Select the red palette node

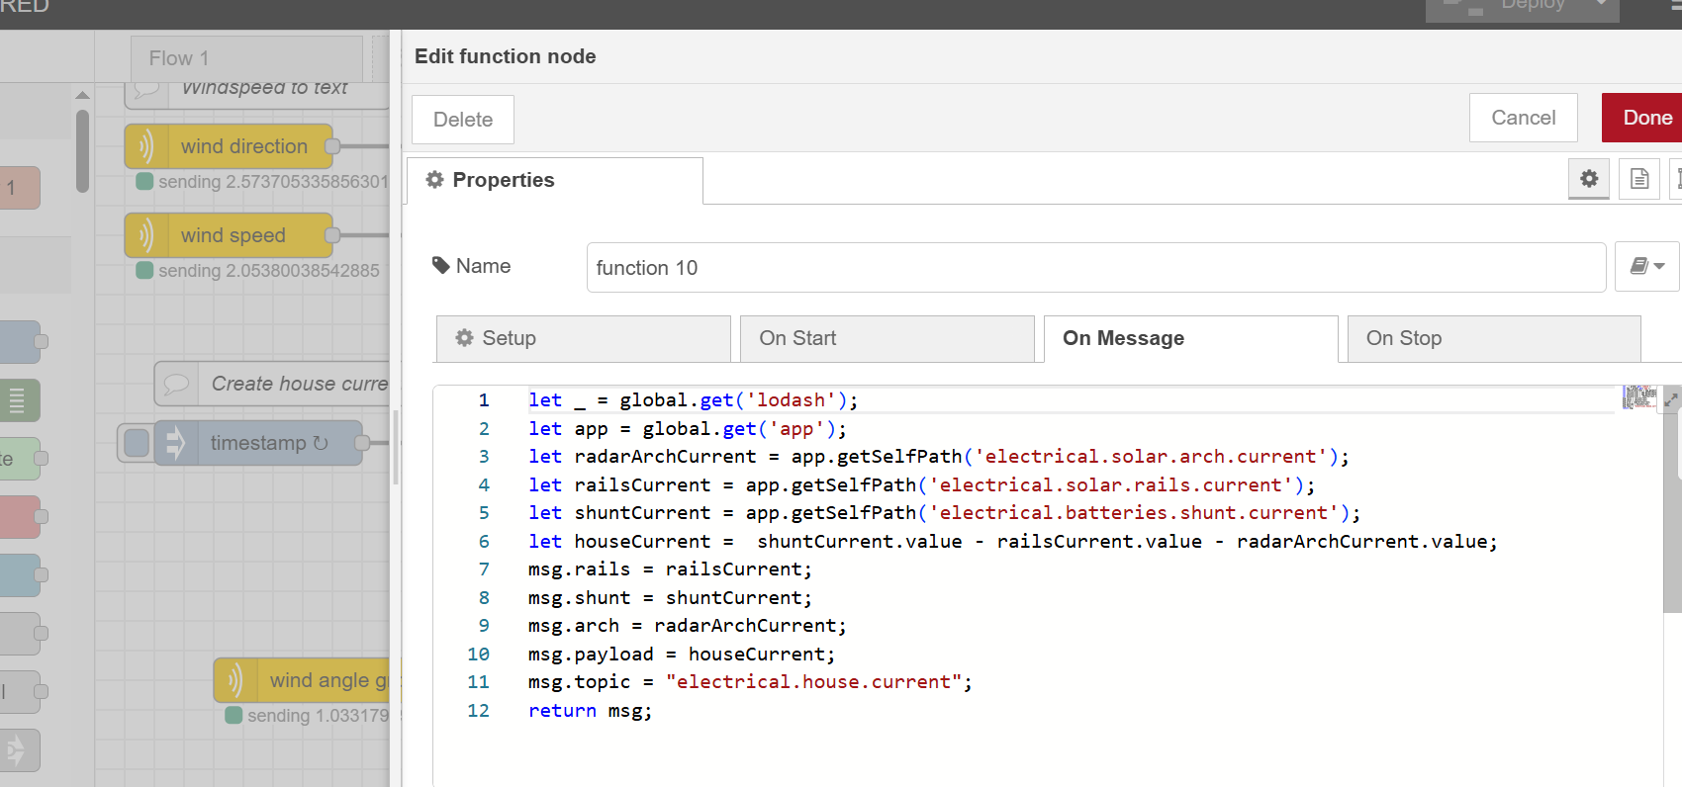click(x=18, y=517)
